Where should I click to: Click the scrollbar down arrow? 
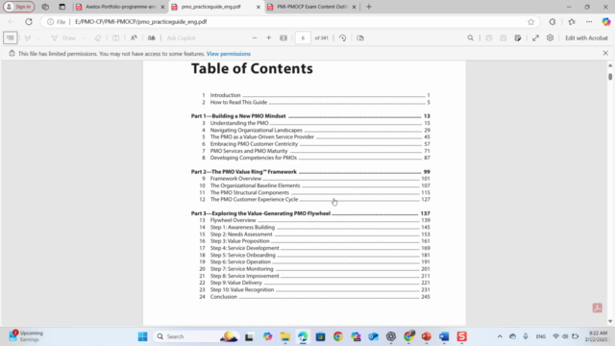point(610,321)
